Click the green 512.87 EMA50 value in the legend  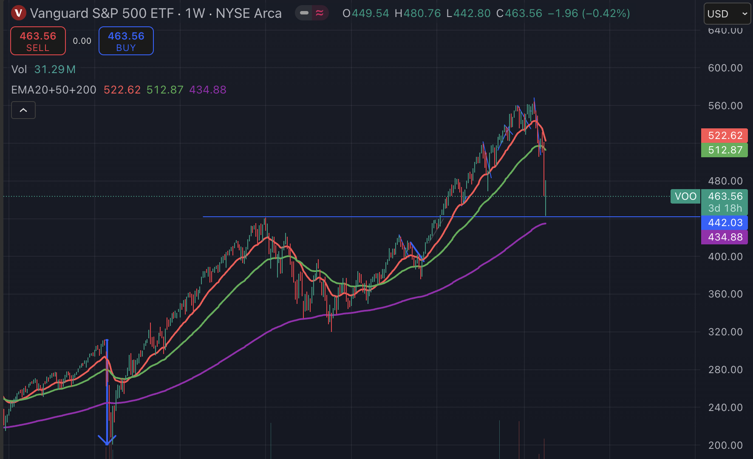click(x=165, y=90)
